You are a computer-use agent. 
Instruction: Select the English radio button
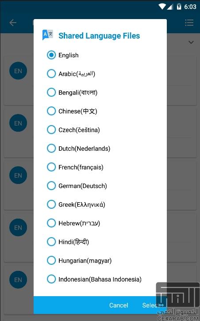tap(51, 55)
